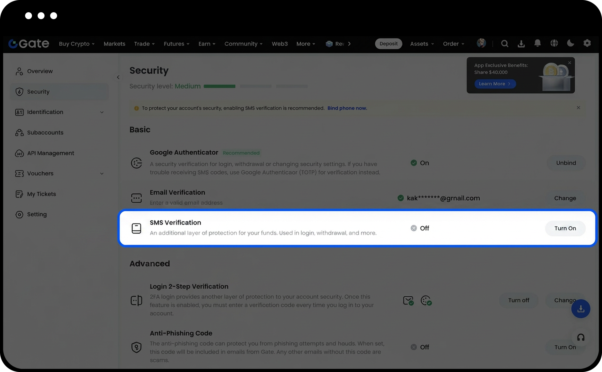The width and height of the screenshot is (602, 372).
Task: Click blue floating download button
Action: click(x=581, y=309)
